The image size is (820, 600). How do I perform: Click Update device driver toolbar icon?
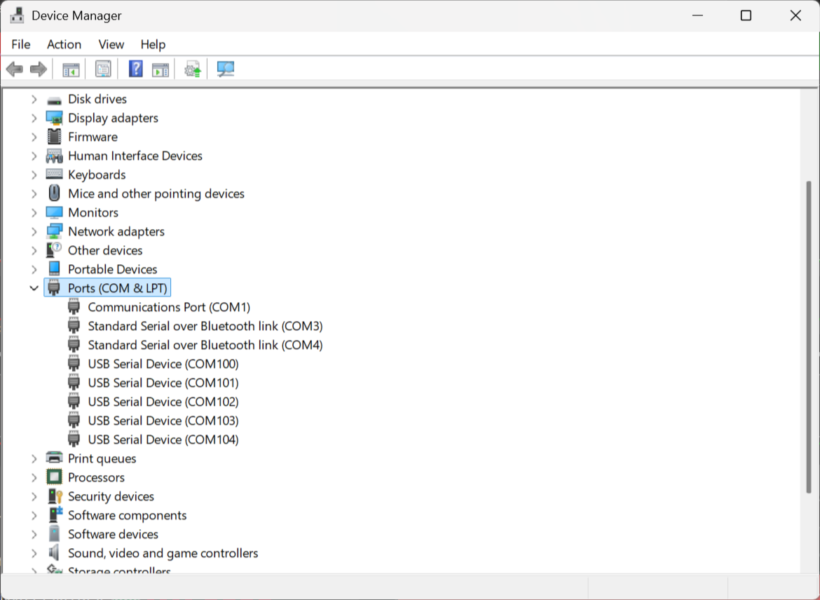coord(193,69)
